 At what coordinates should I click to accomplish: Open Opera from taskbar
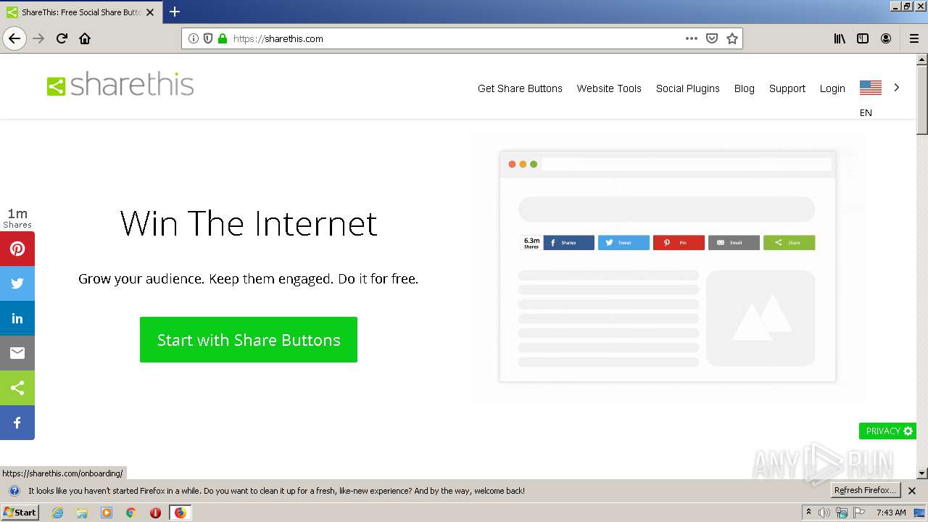coord(155,513)
